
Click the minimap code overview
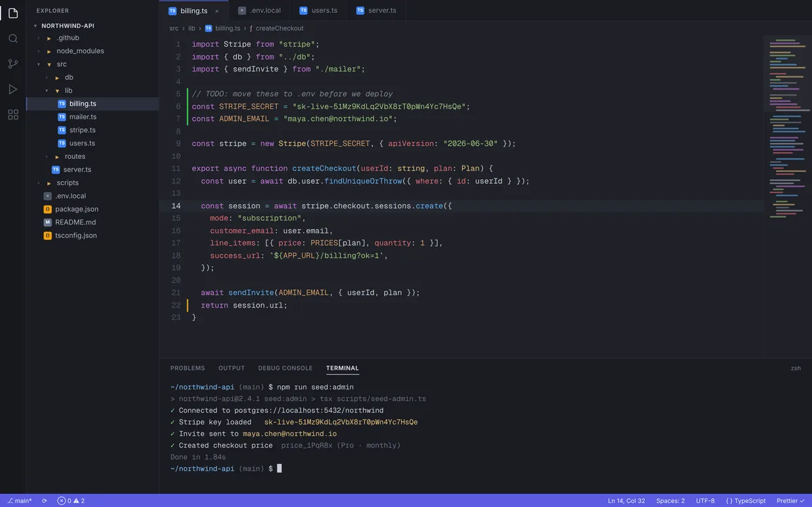788,196
